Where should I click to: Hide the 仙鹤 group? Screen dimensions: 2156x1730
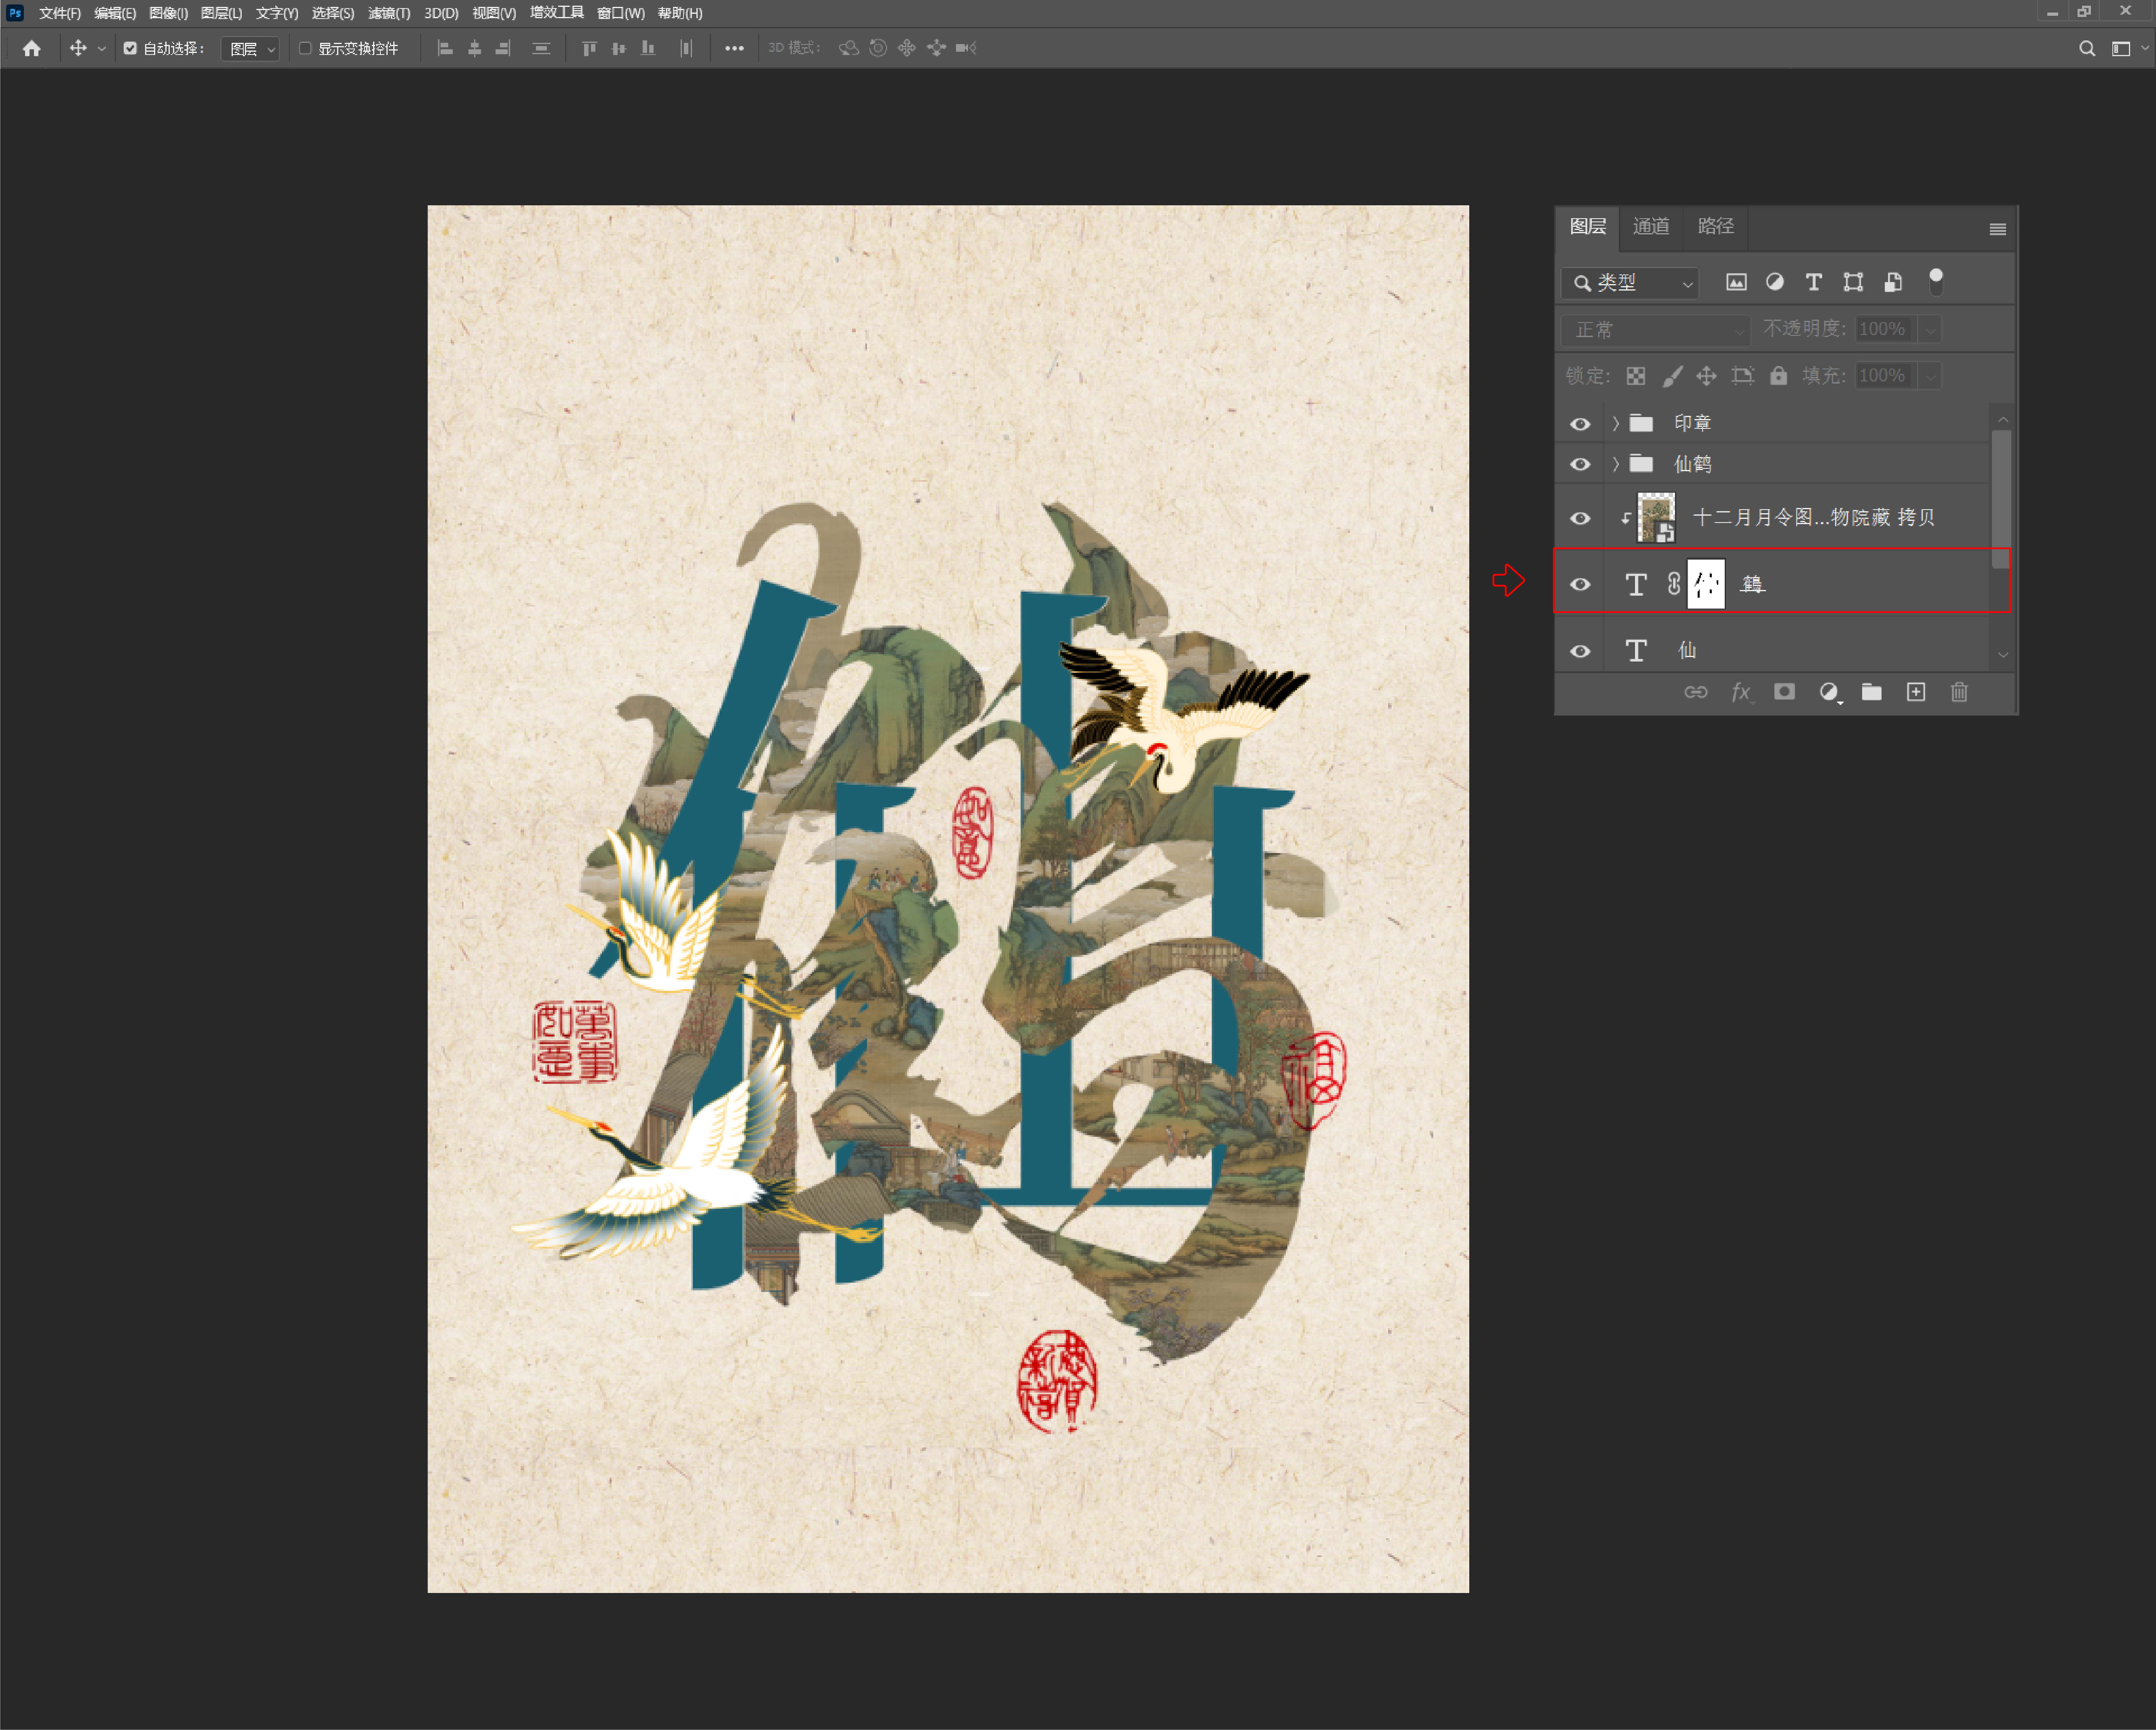pos(1580,464)
